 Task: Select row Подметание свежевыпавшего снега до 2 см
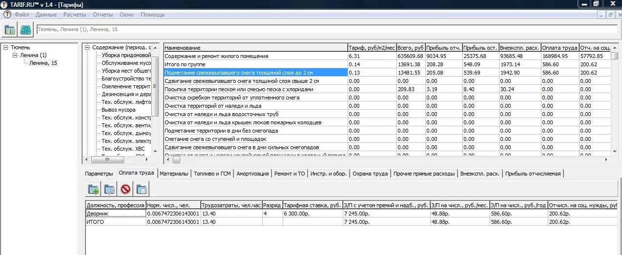tap(386, 73)
